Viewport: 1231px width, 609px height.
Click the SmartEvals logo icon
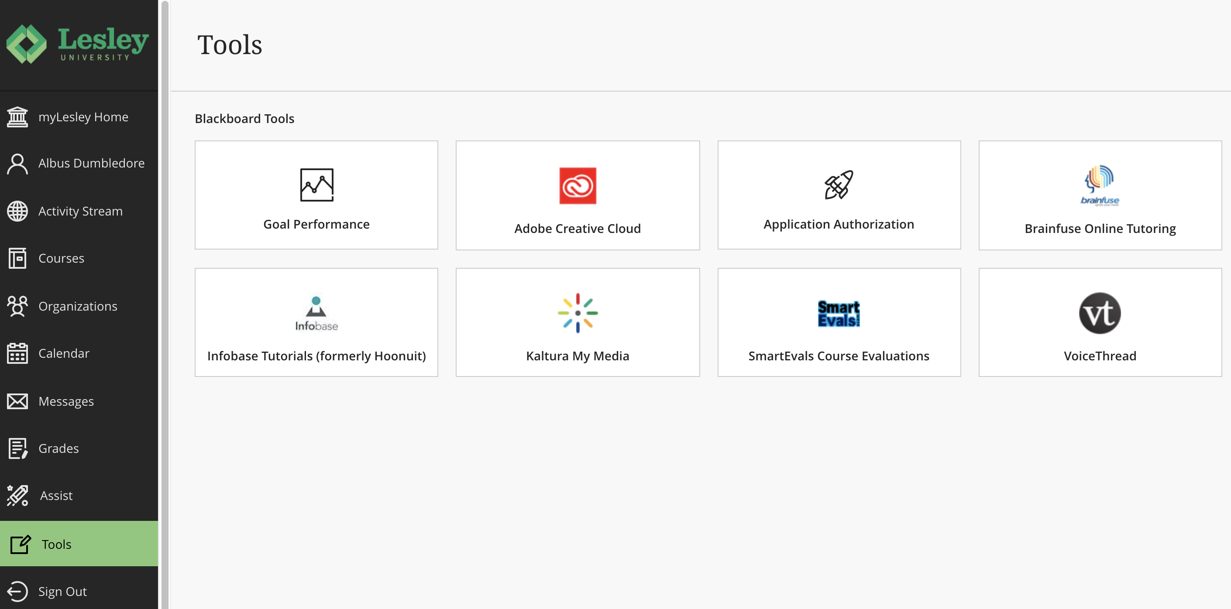coord(838,313)
